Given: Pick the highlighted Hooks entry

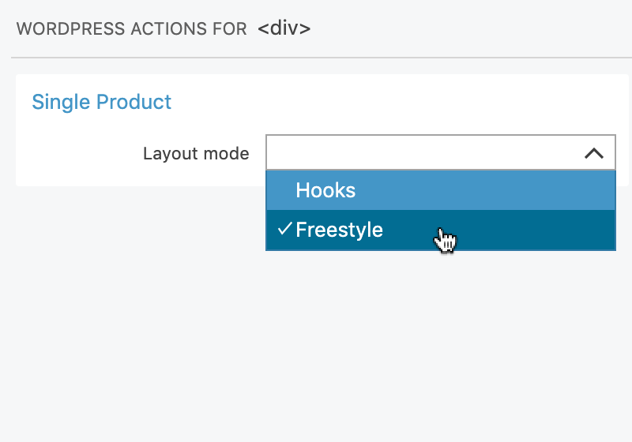Looking at the screenshot, I should pyautogui.click(x=441, y=190).
